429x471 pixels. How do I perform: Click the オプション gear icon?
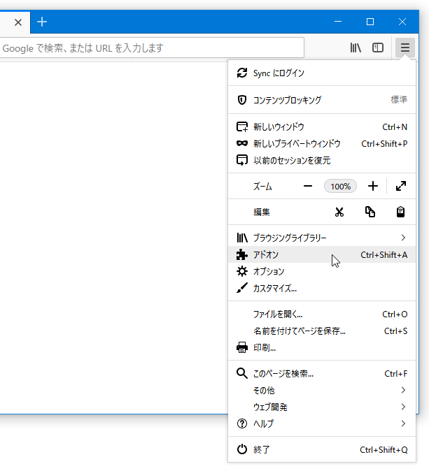(242, 271)
